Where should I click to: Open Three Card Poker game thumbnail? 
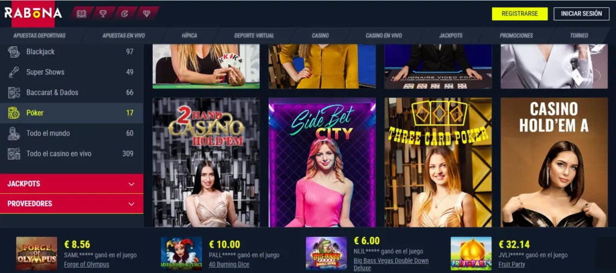438,162
